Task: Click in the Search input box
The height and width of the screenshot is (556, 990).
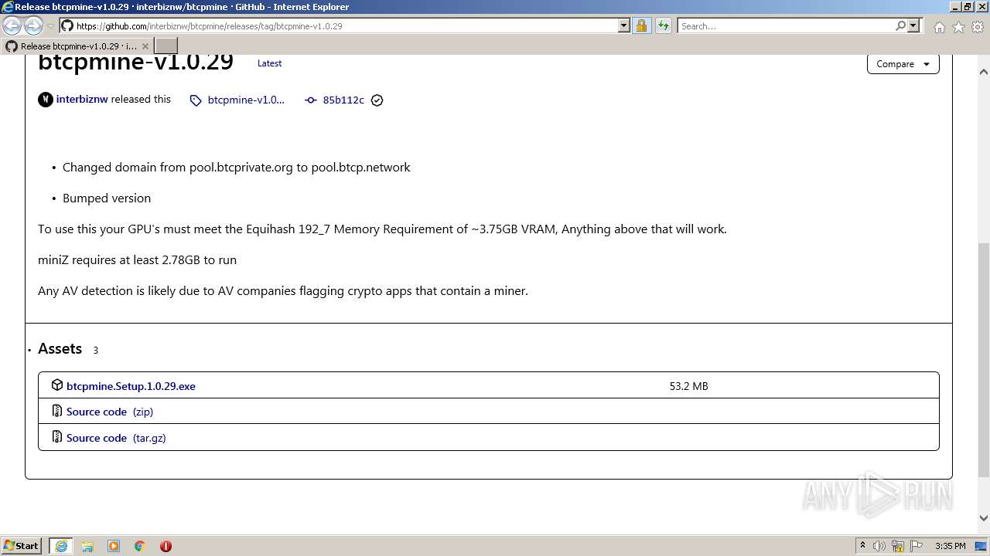Action: (x=785, y=25)
